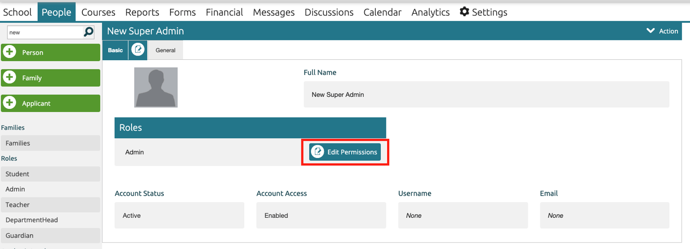Click the plus icon beside Family
Viewport: 690px width, 249px height.
point(9,78)
